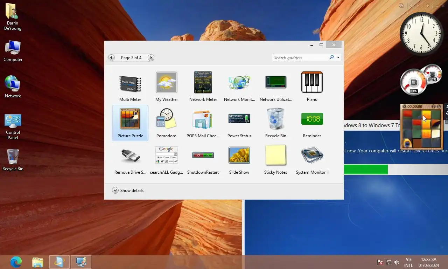This screenshot has height=269, width=448.
Task: Show the Picture Puzzle solution hint icon
Action: pyautogui.click(x=433, y=106)
